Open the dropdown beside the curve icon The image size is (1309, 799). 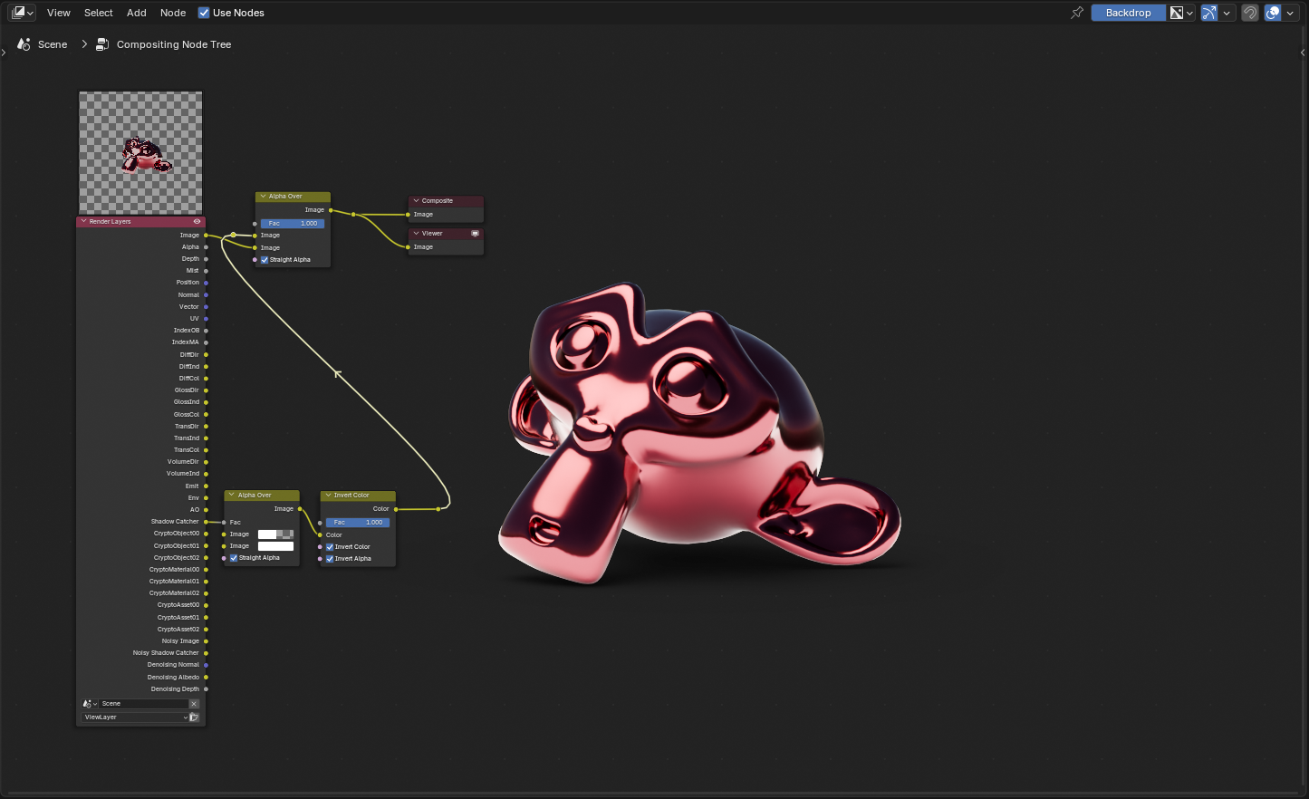click(1227, 13)
